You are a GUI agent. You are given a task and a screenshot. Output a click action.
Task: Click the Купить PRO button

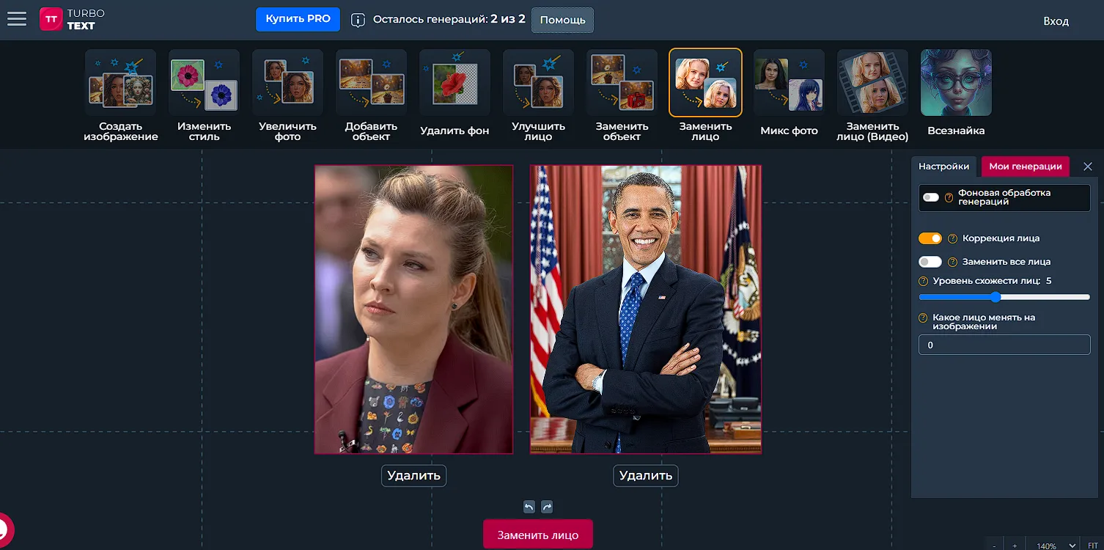pos(298,19)
